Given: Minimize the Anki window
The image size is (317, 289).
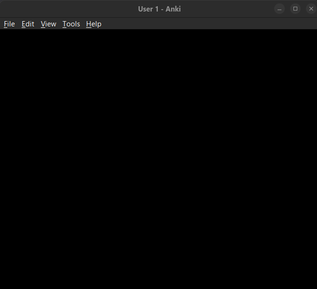Looking at the screenshot, I should (x=279, y=9).
